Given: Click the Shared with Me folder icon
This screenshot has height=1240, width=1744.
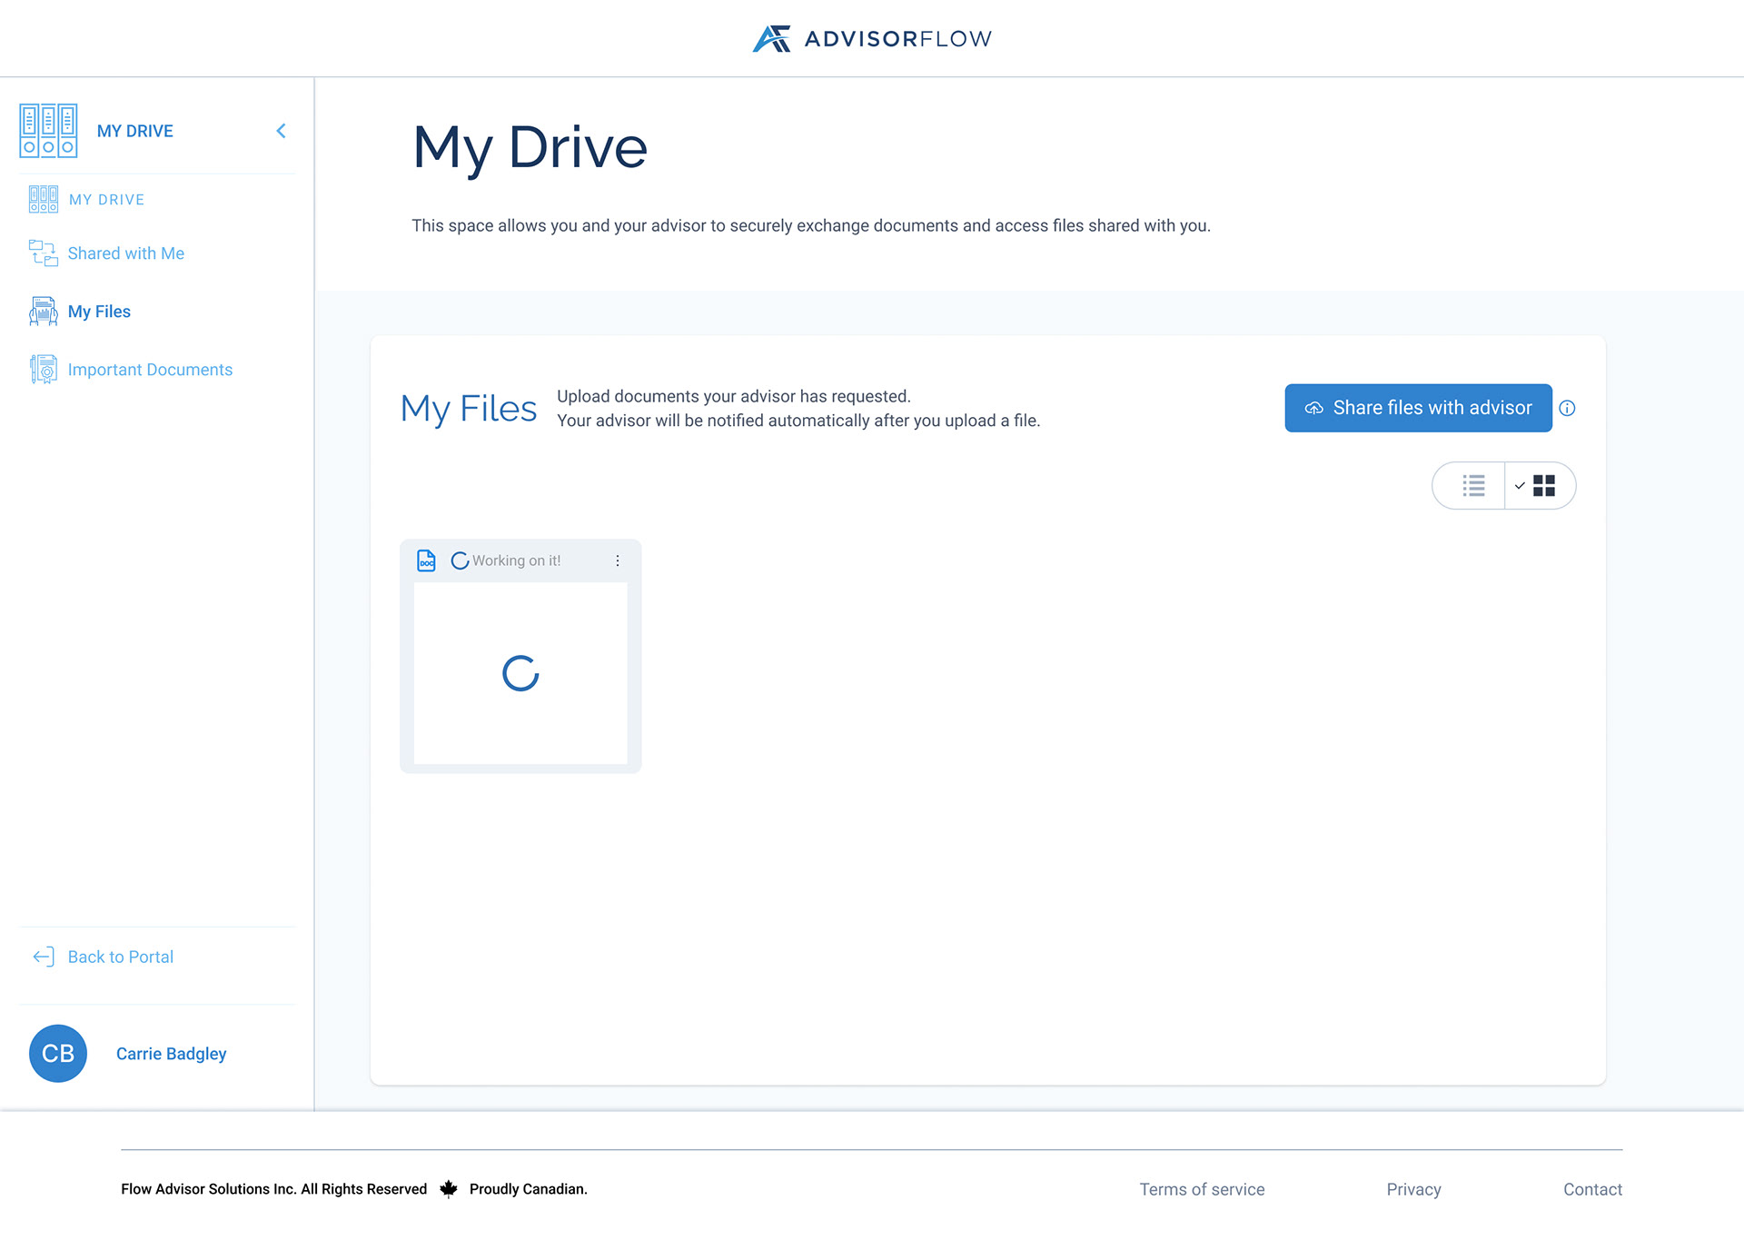Looking at the screenshot, I should 42,253.
